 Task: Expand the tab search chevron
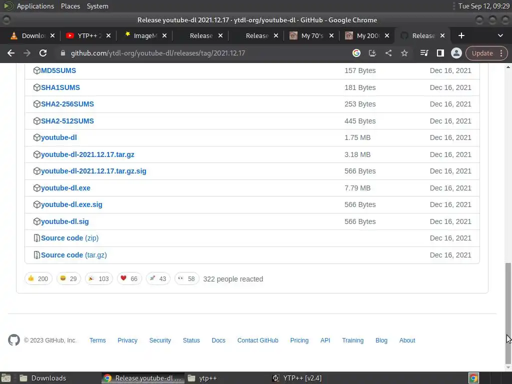pos(500,35)
